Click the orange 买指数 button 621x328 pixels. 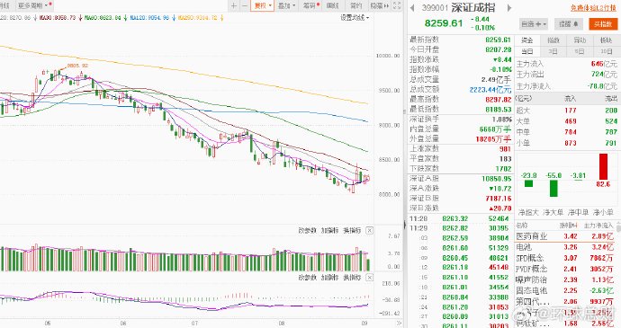click(x=603, y=24)
